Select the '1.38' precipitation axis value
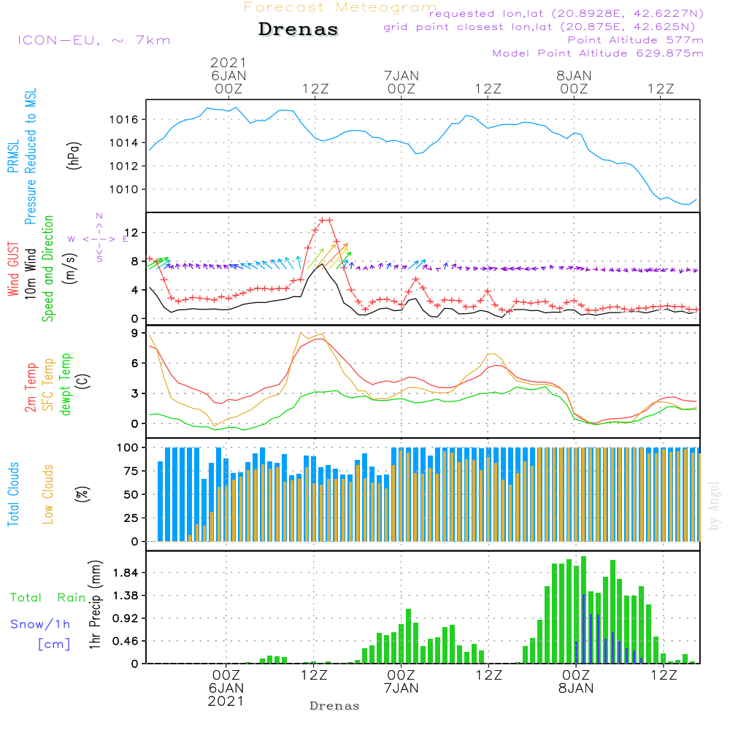Viewport: 730px width, 730px height. pyautogui.click(x=126, y=596)
